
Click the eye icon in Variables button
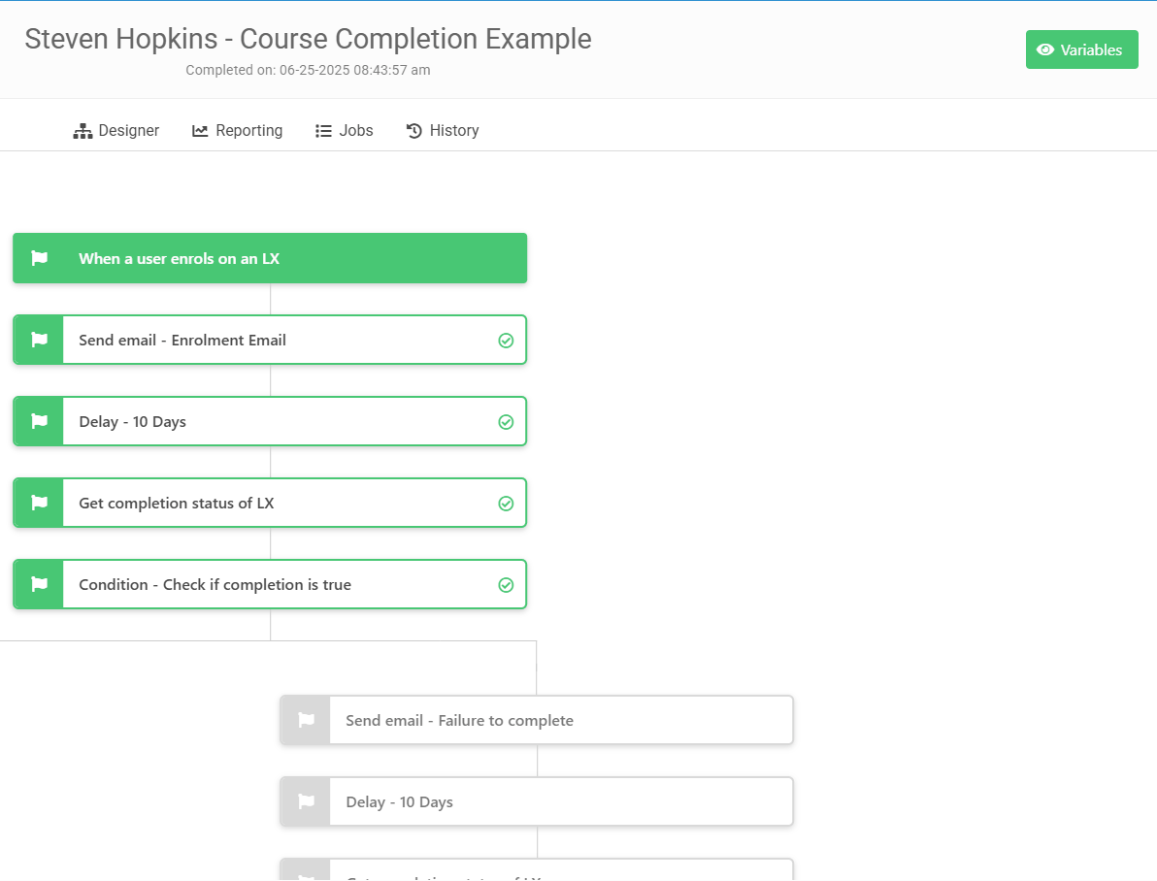coord(1044,49)
